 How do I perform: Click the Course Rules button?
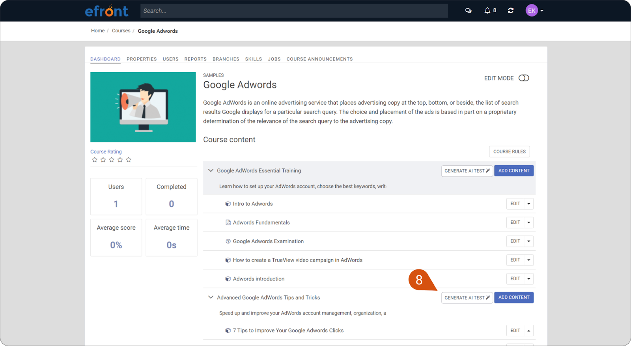509,151
